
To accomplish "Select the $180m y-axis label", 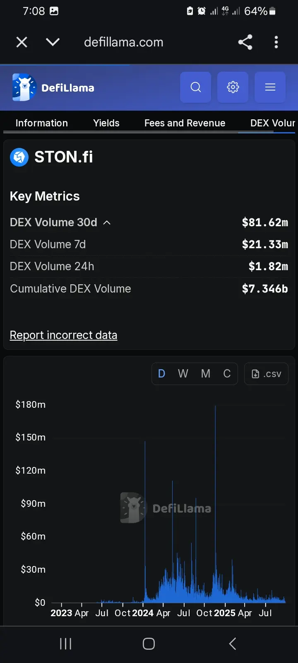I will (30, 404).
